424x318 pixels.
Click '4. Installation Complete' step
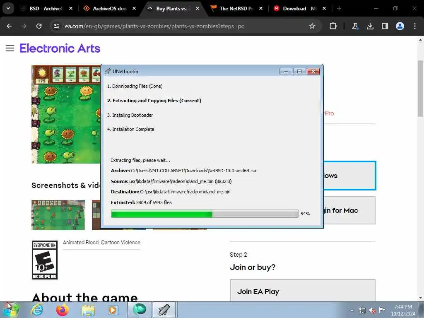click(x=130, y=129)
